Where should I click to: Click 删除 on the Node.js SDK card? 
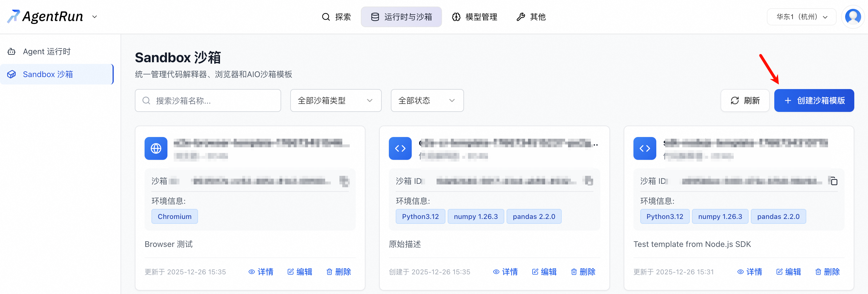point(827,272)
